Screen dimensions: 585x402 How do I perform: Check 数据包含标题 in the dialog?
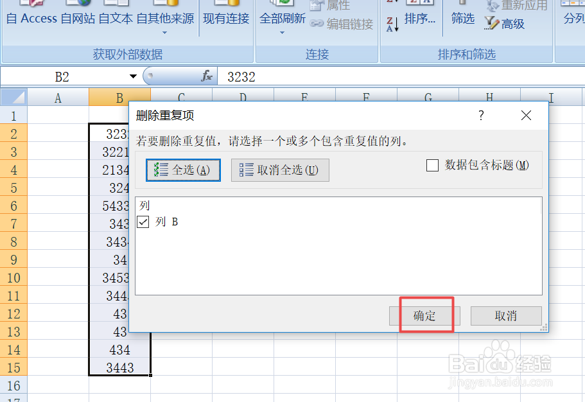point(433,165)
